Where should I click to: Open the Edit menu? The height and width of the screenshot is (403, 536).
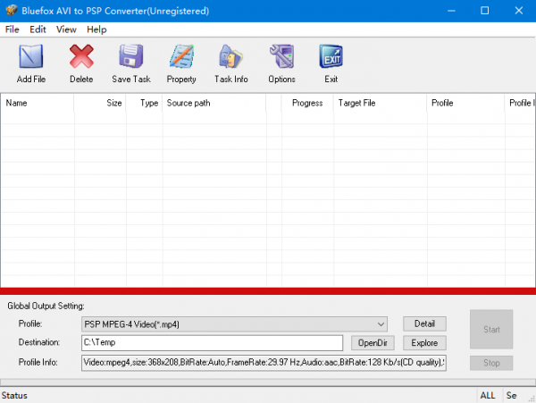click(x=38, y=29)
